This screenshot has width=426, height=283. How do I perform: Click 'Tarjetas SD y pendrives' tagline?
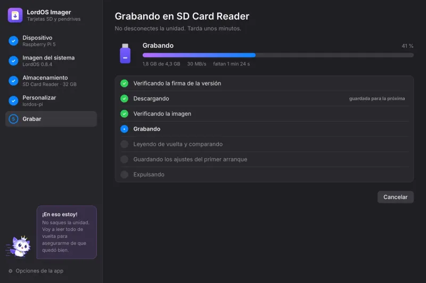coord(54,19)
